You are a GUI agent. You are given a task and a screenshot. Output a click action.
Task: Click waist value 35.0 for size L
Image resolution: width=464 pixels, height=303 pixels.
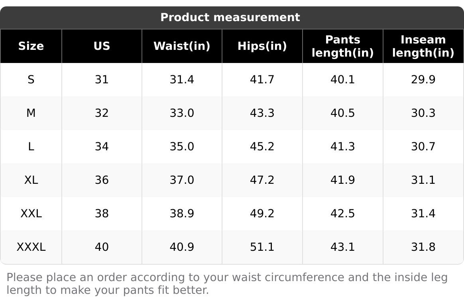(182, 146)
